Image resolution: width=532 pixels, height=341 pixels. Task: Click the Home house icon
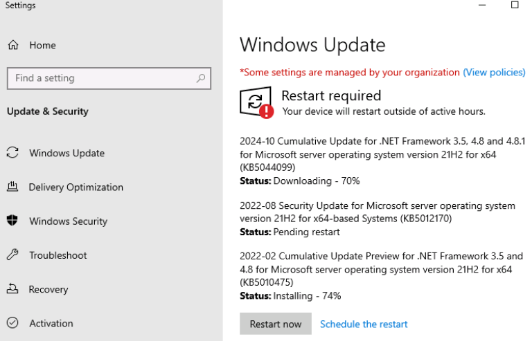(13, 45)
